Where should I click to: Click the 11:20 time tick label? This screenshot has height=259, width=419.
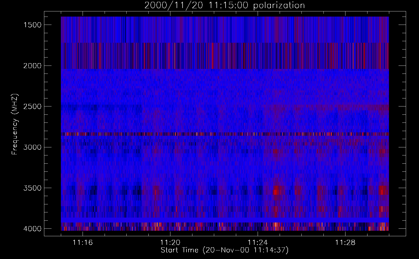(170, 243)
